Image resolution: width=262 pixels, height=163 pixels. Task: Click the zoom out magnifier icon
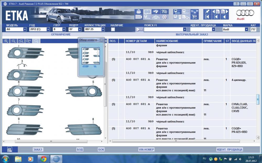pyautogui.click(x=14, y=41)
